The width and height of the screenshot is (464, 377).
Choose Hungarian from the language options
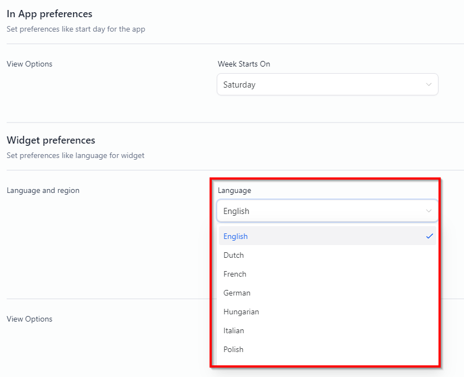241,312
